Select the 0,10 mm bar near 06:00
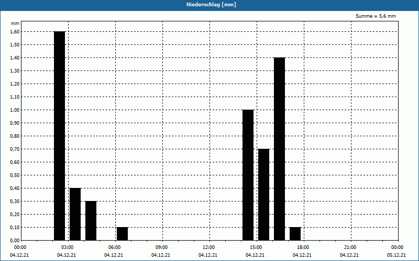 point(122,233)
